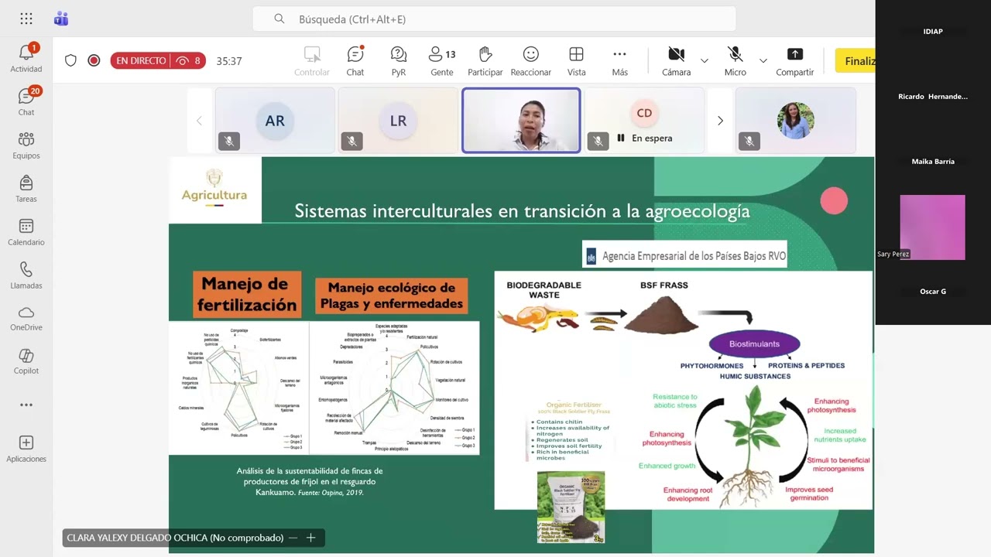Open the Equipos section

(x=26, y=145)
